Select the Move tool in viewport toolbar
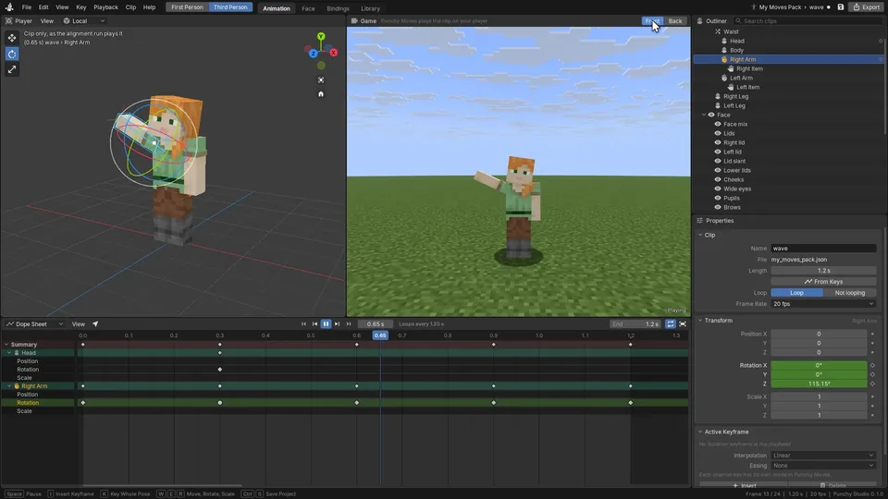888x499 pixels. pos(12,38)
